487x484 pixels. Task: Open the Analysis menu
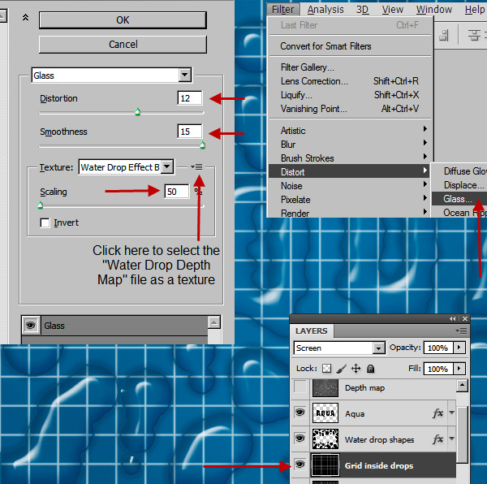[x=325, y=10]
